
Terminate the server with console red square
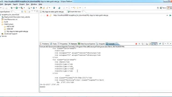click(x=136, y=44)
